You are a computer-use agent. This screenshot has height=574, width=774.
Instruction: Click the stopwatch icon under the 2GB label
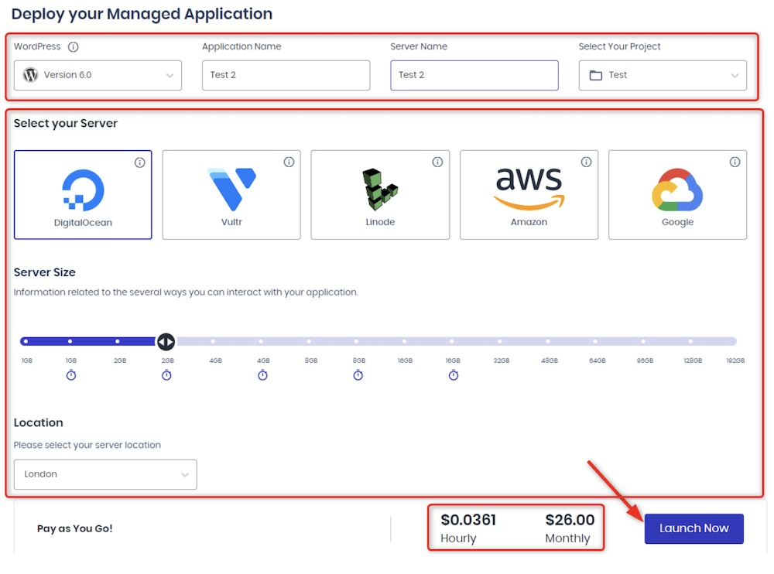pos(167,375)
